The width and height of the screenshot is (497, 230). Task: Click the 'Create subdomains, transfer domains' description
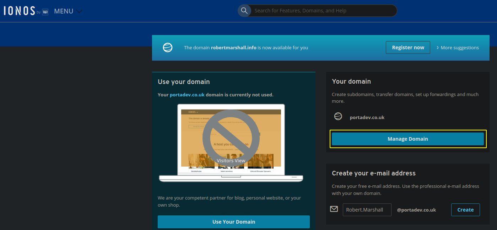coord(405,97)
